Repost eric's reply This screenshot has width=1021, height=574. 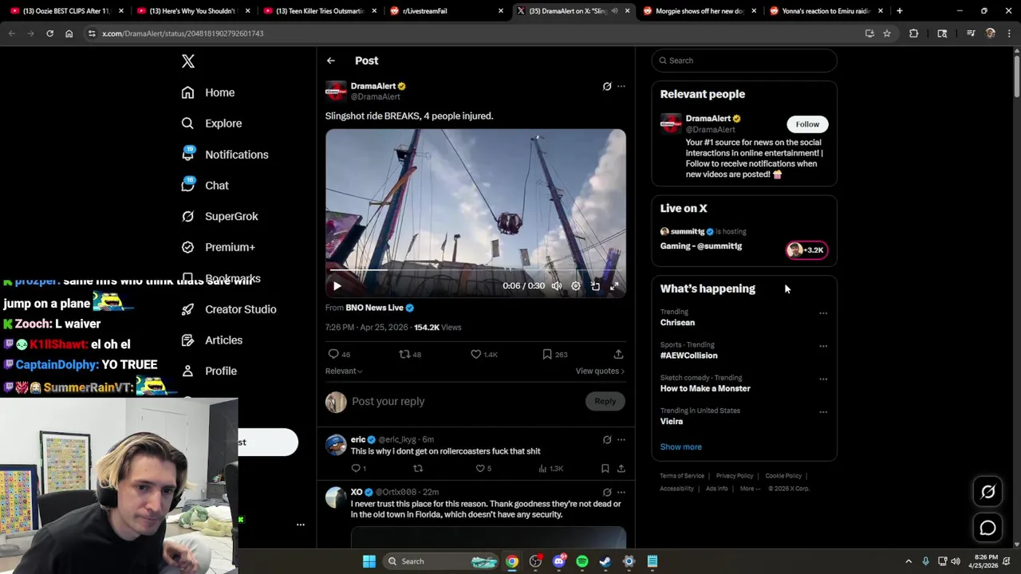click(x=417, y=469)
